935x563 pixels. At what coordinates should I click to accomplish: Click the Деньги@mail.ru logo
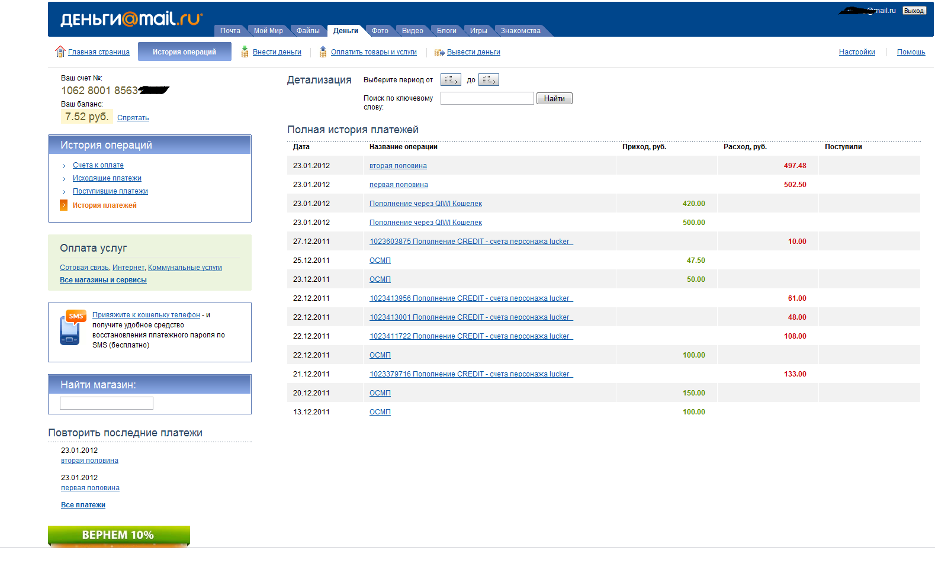click(x=131, y=20)
